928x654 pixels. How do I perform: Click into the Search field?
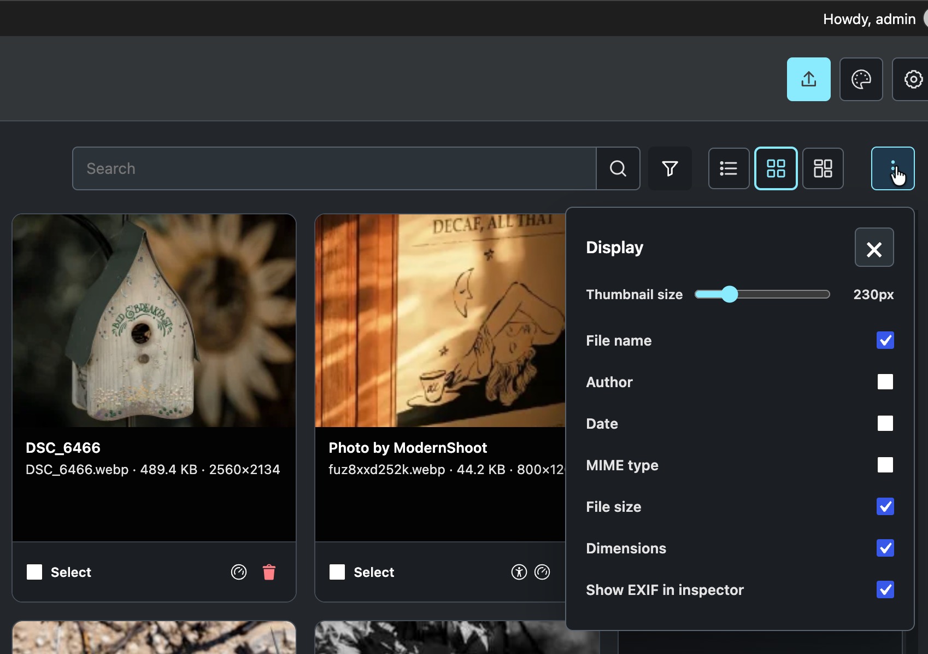334,168
